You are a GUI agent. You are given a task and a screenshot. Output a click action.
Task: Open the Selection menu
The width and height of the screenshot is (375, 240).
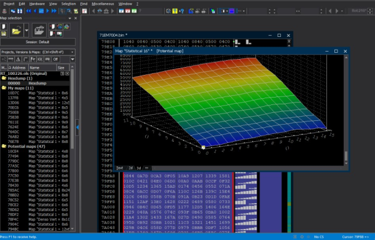pyautogui.click(x=68, y=4)
